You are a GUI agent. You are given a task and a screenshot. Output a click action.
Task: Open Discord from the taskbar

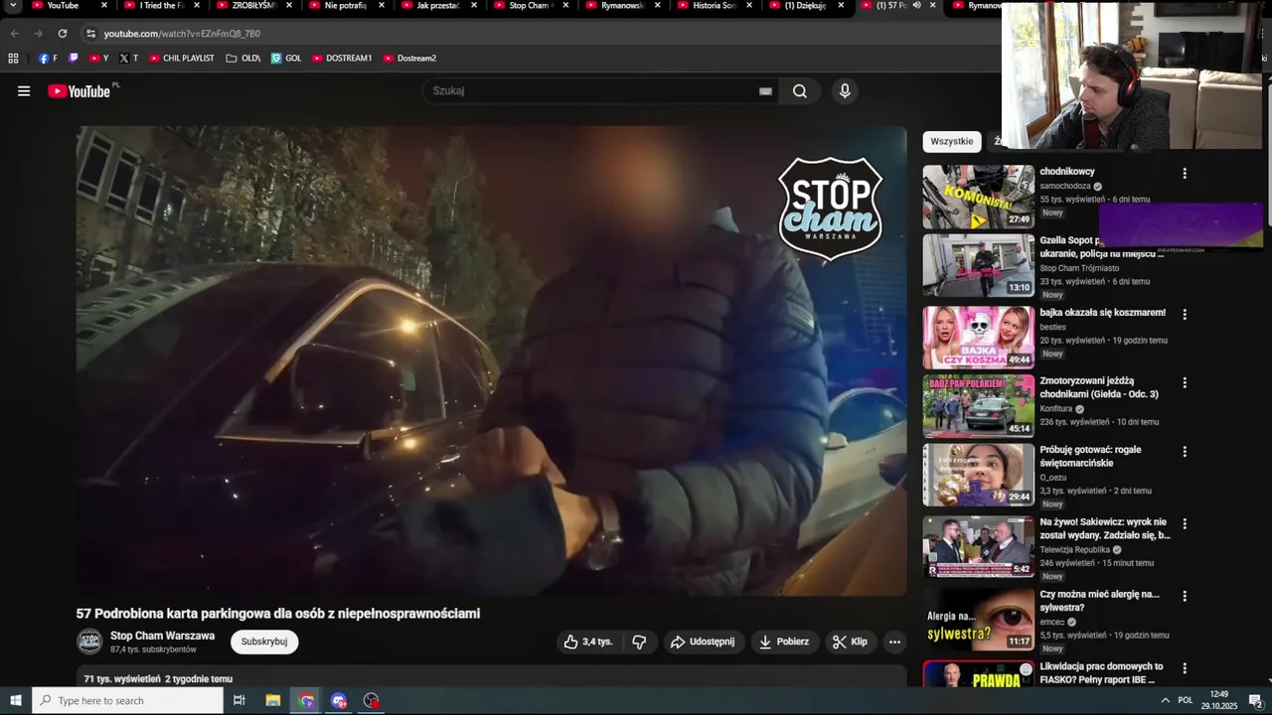(x=339, y=701)
